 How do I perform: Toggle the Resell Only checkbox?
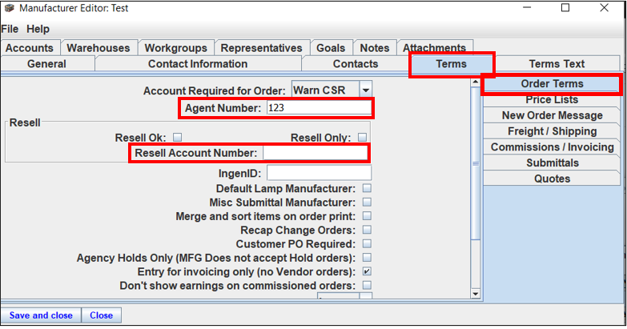(x=362, y=138)
